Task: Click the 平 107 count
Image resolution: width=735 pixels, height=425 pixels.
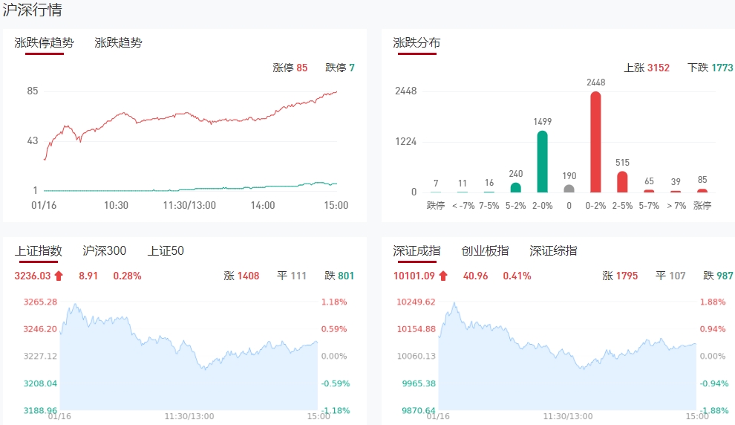Action: (670, 276)
